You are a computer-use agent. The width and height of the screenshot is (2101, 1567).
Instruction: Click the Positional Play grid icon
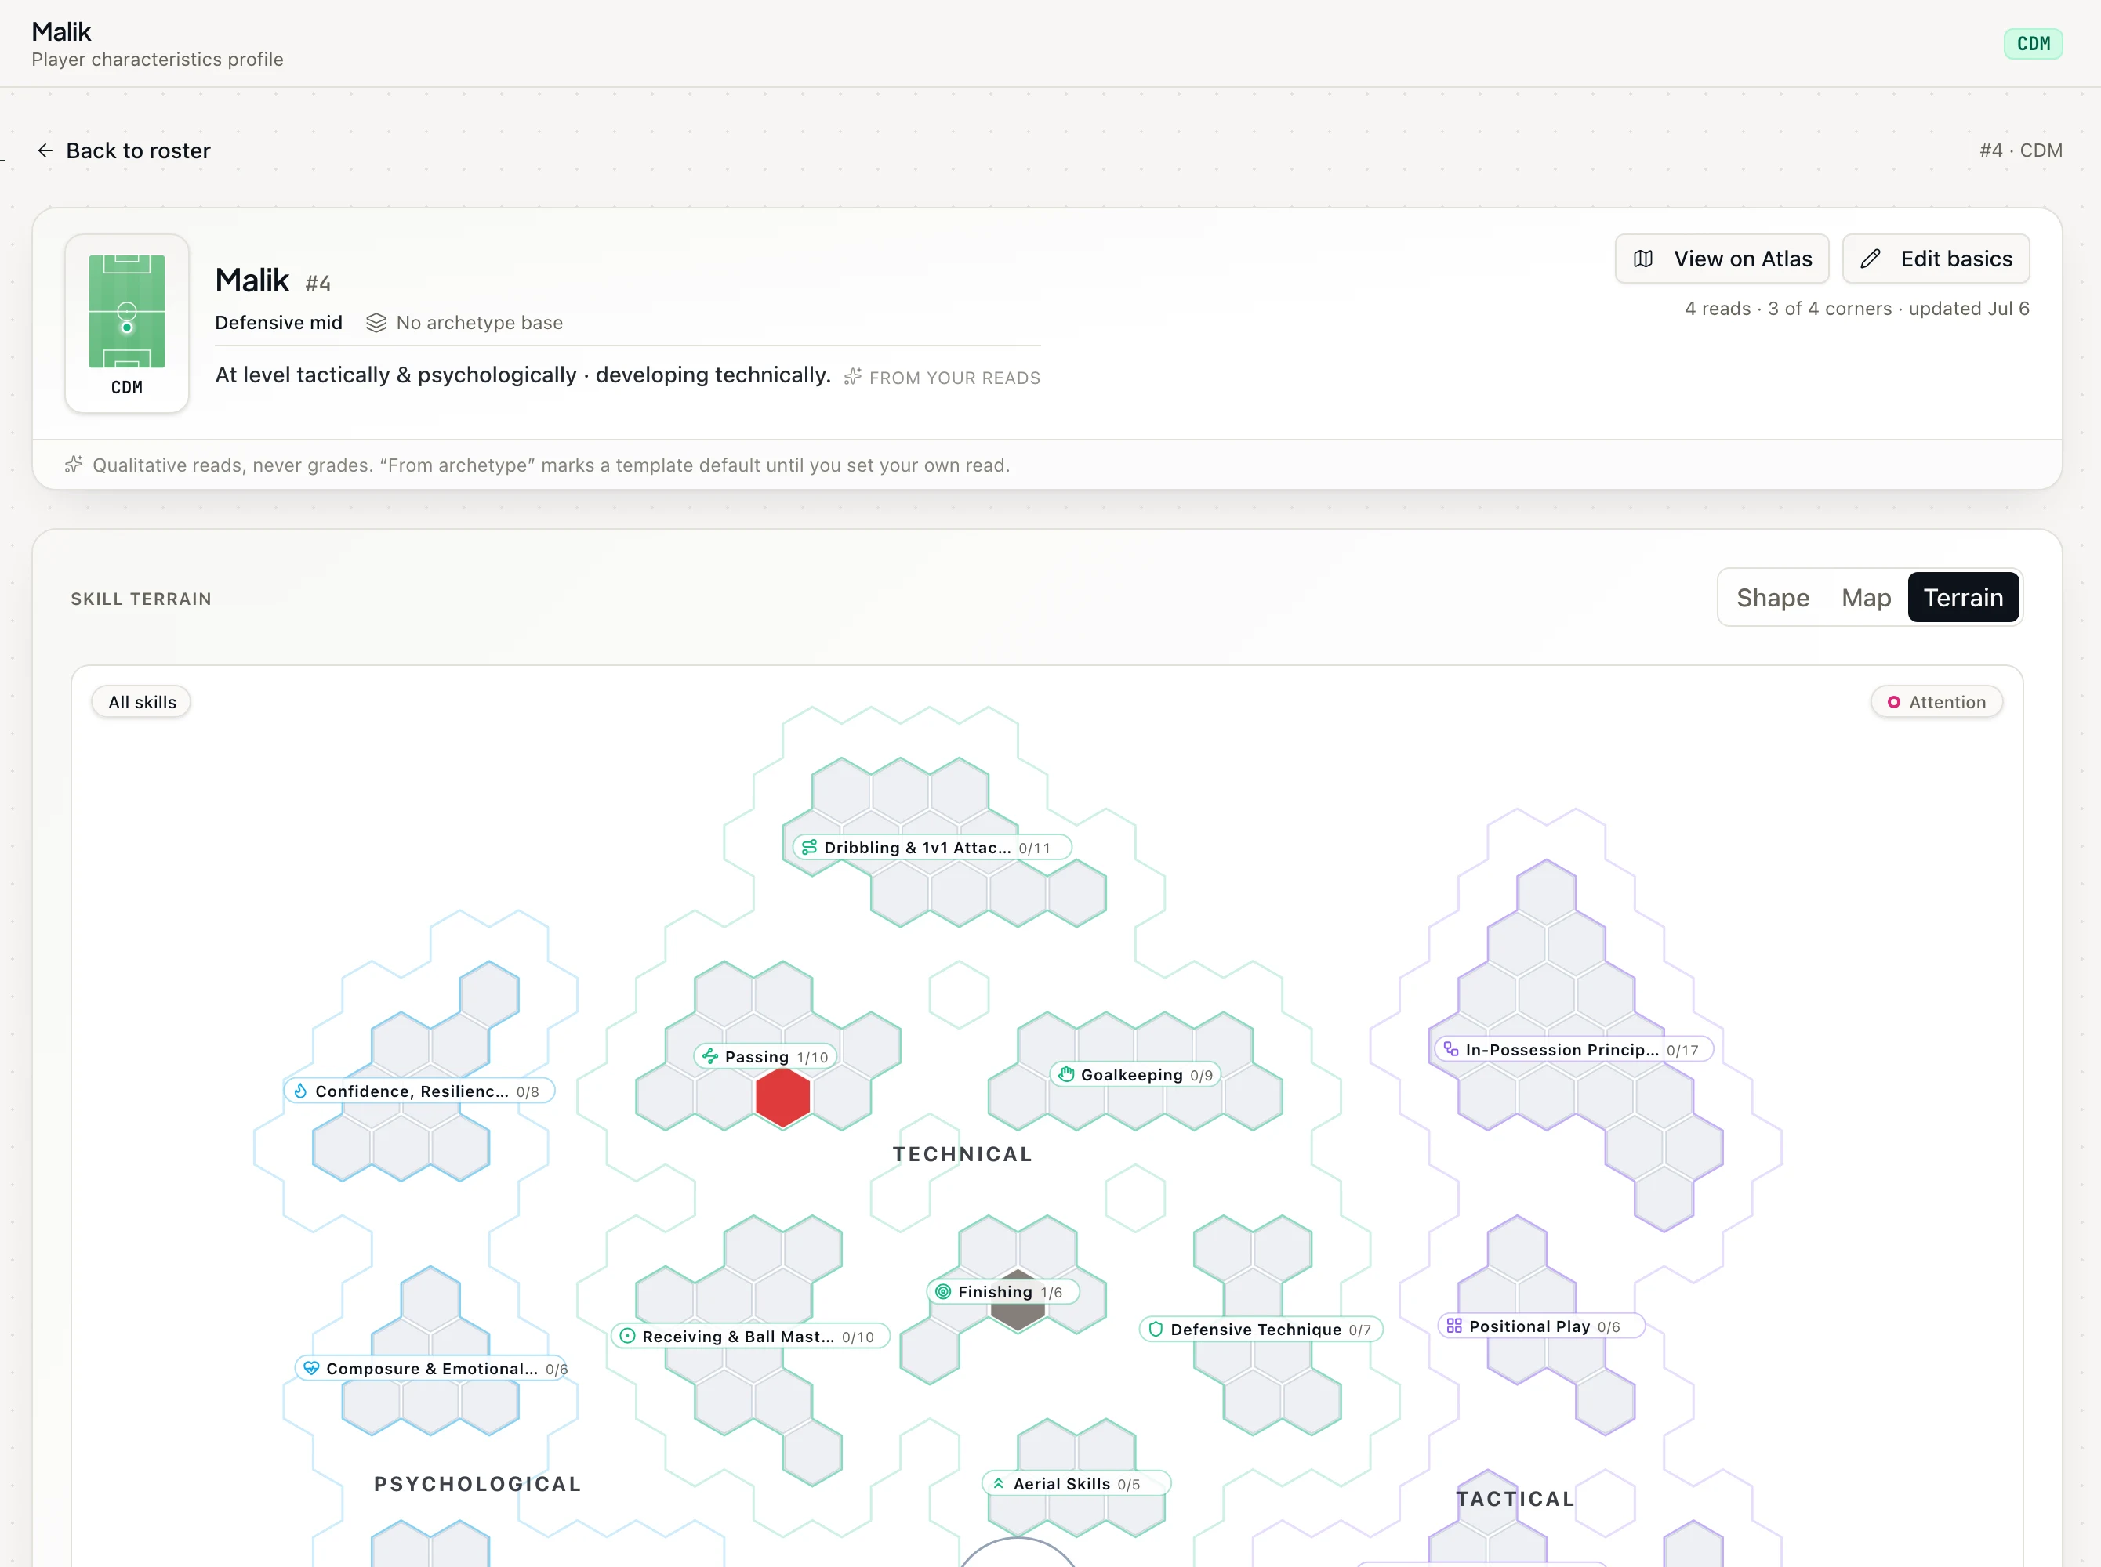(x=1453, y=1326)
